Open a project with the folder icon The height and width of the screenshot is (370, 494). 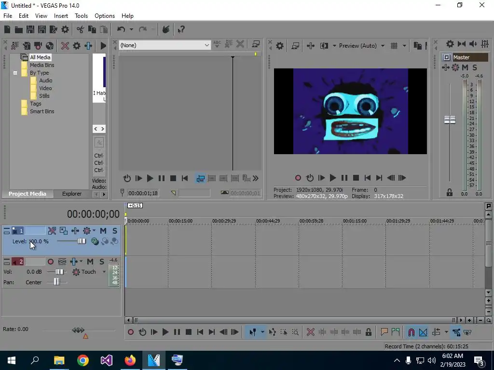point(19,29)
